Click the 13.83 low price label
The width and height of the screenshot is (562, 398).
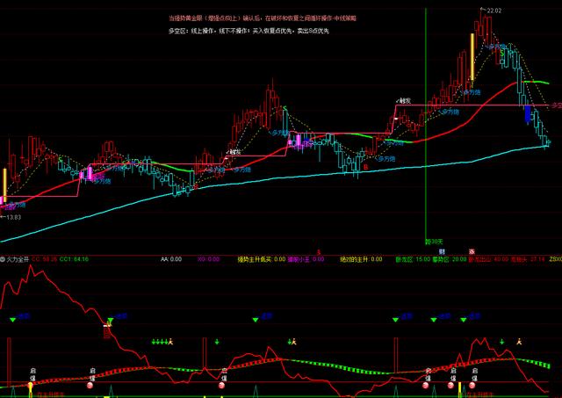pos(11,216)
